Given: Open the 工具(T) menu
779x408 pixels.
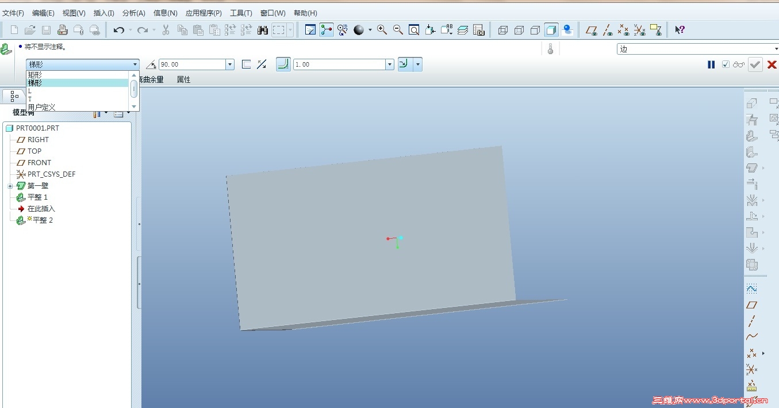Looking at the screenshot, I should coord(241,13).
